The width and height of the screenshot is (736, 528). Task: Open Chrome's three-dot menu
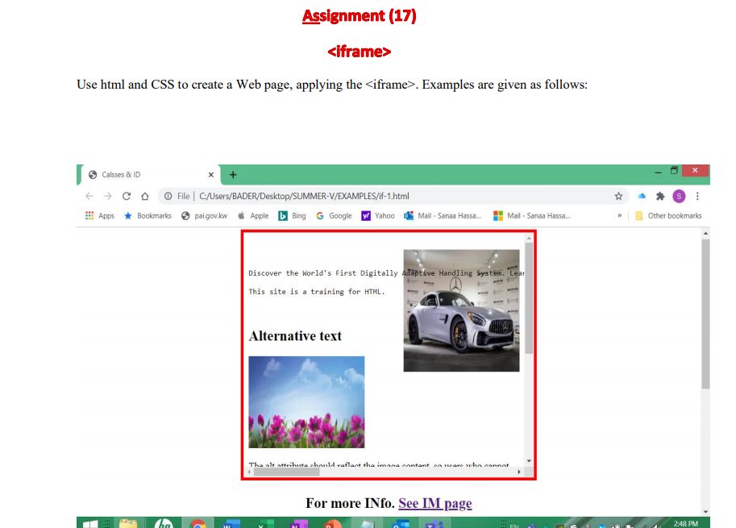[697, 196]
